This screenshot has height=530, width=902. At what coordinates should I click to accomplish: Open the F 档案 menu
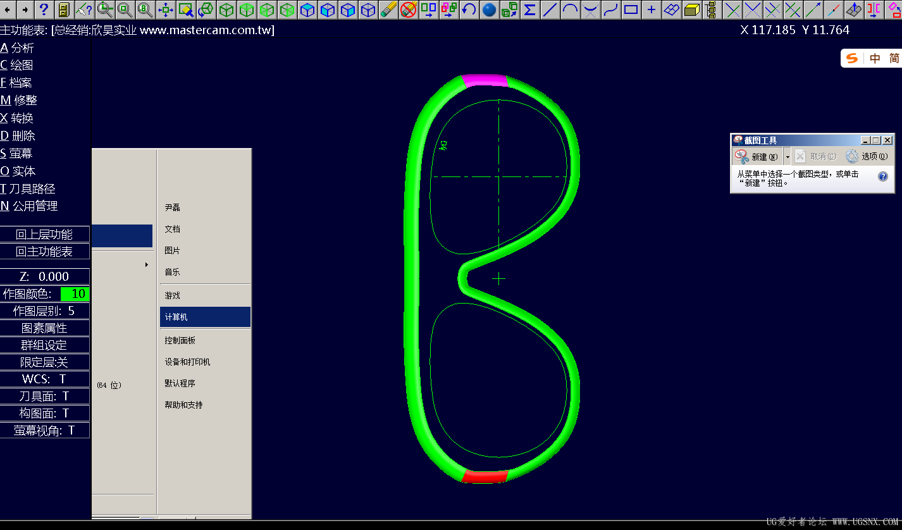[x=16, y=82]
